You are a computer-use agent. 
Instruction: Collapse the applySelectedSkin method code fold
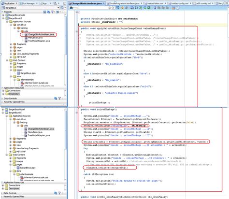77,31
